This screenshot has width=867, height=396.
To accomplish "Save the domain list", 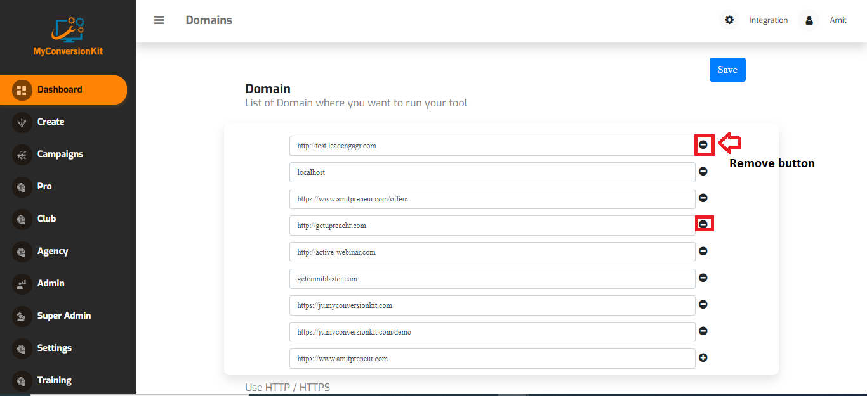I will [x=727, y=70].
